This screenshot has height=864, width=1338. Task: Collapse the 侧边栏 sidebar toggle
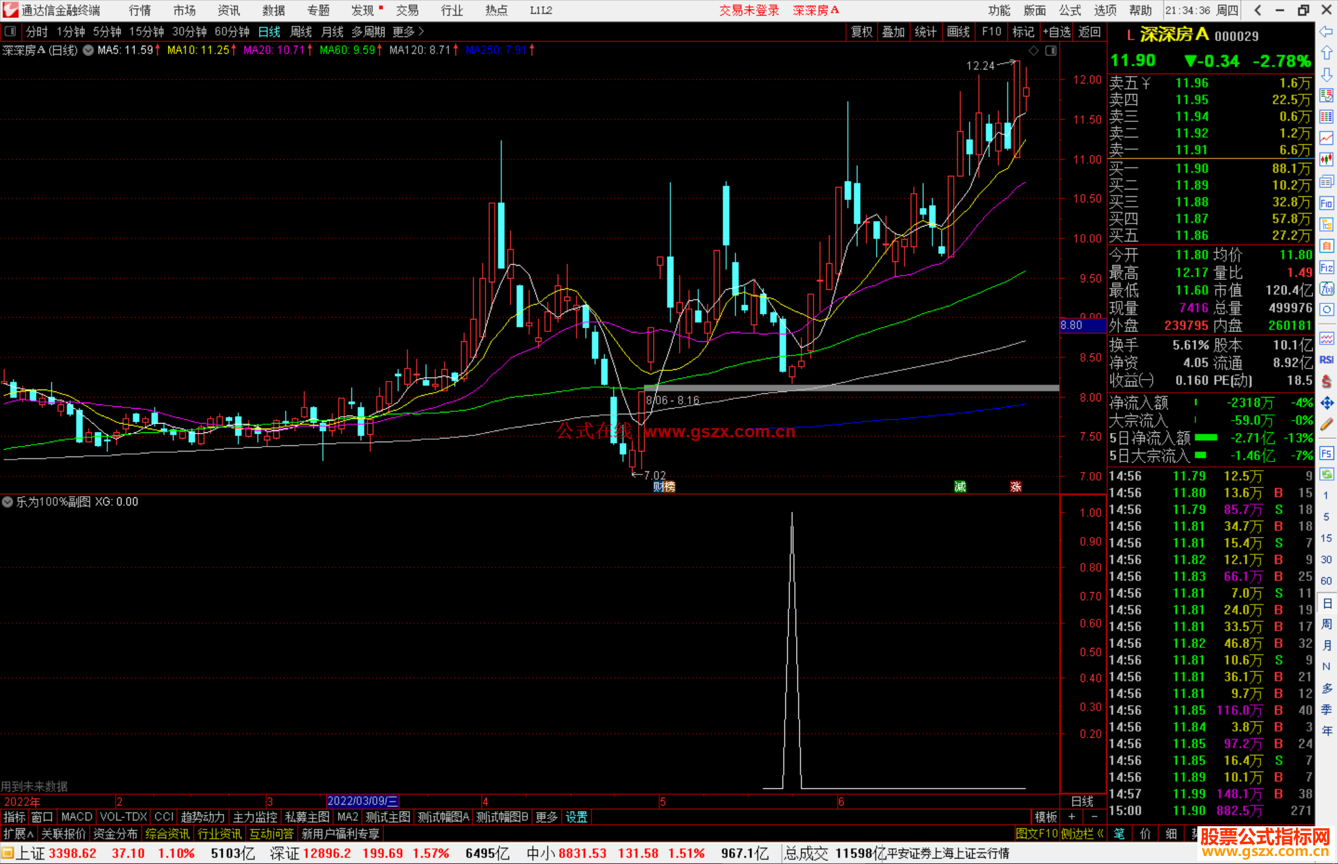(x=1082, y=834)
